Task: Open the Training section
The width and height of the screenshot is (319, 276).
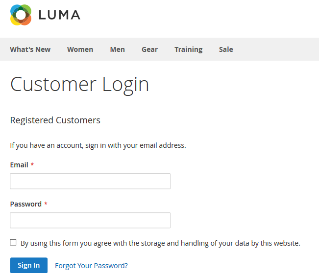Action: 188,49
